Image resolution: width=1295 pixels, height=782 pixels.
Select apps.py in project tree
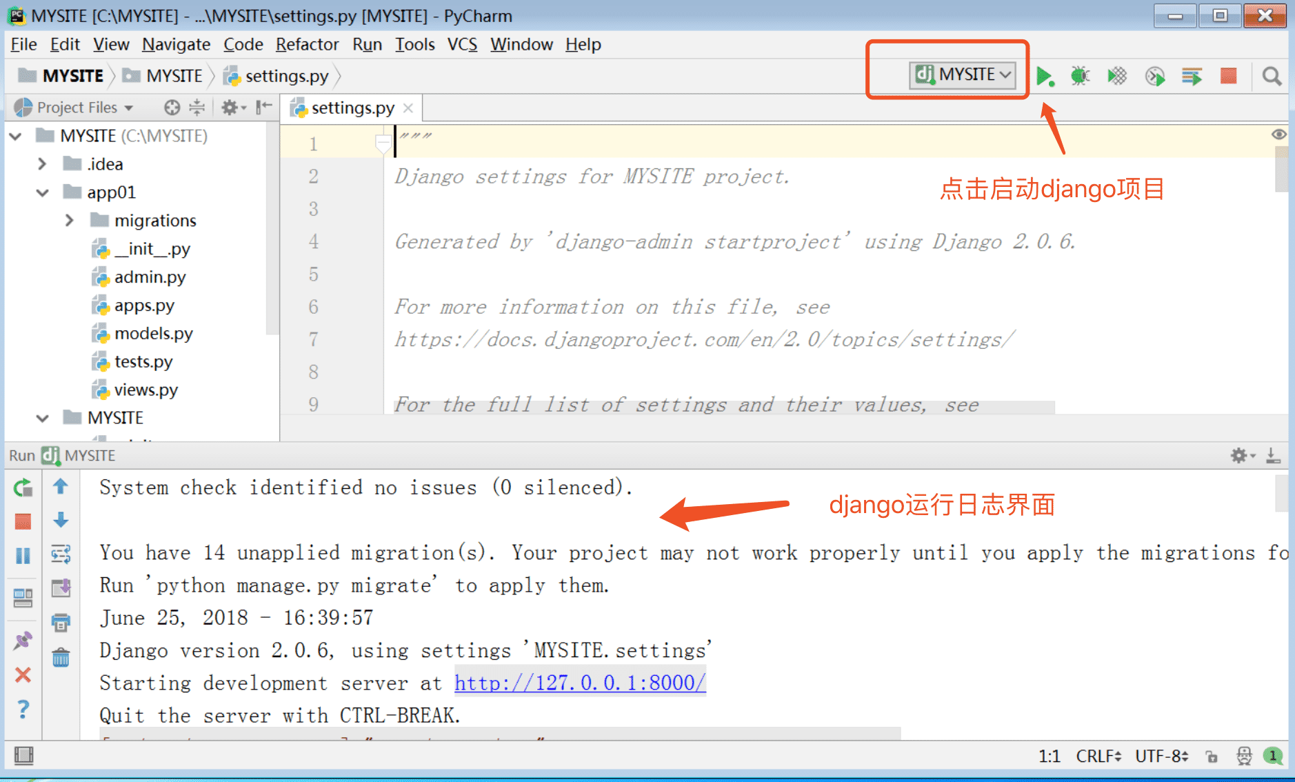(134, 305)
